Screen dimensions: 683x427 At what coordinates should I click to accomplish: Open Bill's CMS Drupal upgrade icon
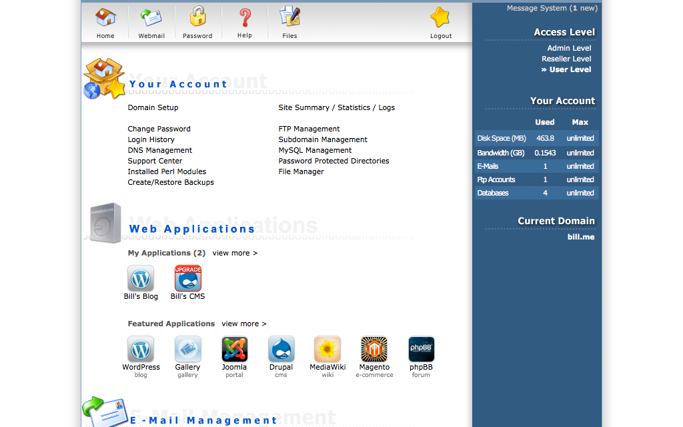[187, 278]
